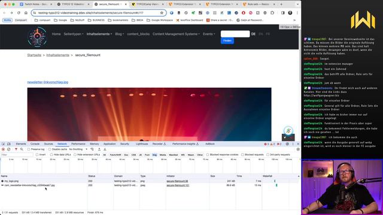Click the network timeline overview
Screen dimensions: 383x215
(150, 165)
